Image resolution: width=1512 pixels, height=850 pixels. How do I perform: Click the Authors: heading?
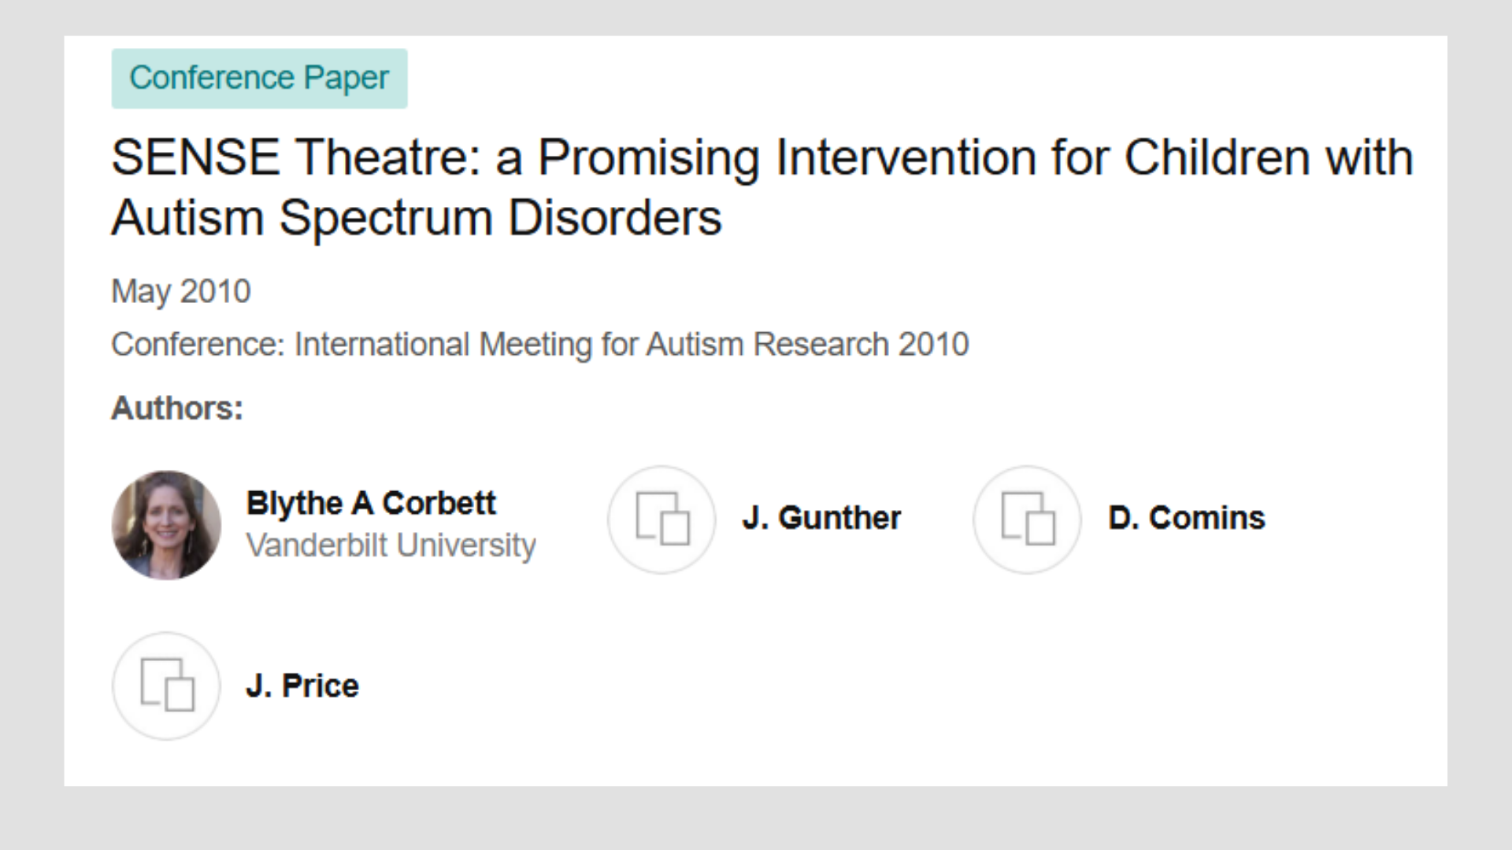(x=177, y=408)
